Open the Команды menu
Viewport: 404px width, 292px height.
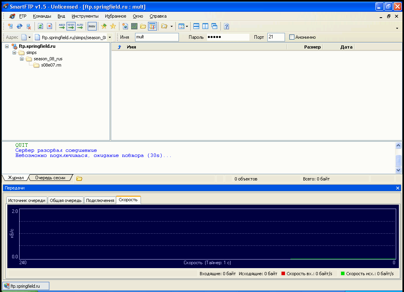pos(42,16)
